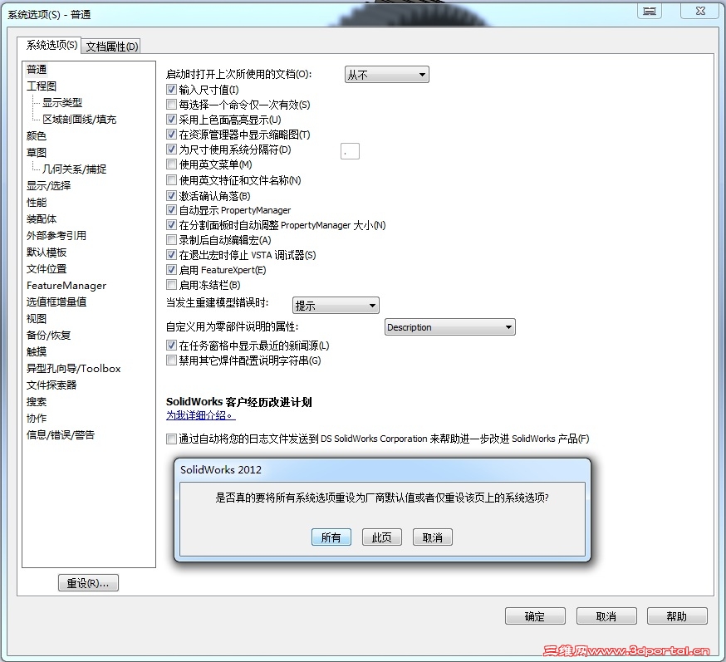
Task: Enable 启用冻结栏(B) checkbox
Action: [171, 285]
